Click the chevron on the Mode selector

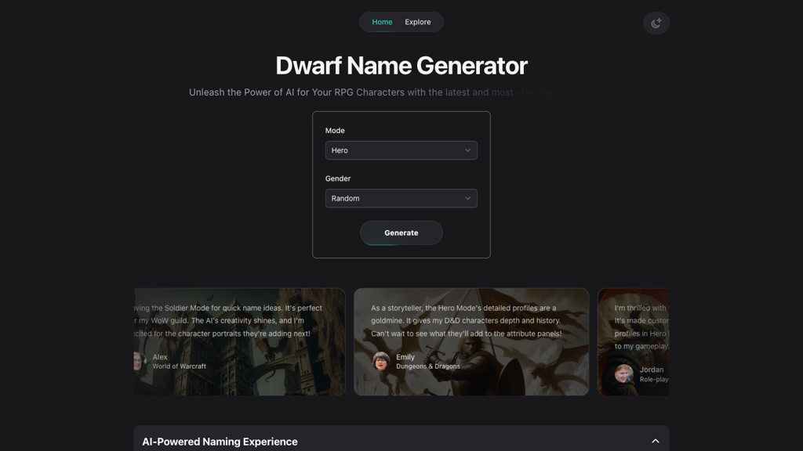pyautogui.click(x=468, y=150)
